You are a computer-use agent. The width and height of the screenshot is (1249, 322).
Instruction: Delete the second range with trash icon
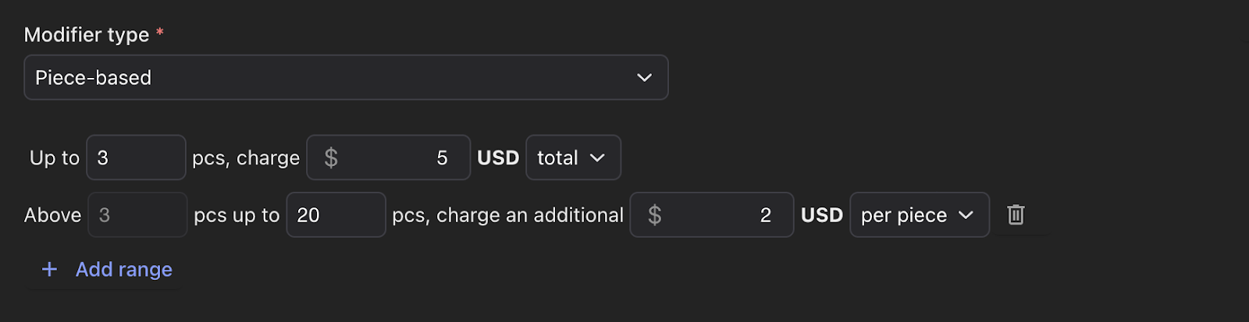[x=1015, y=214]
